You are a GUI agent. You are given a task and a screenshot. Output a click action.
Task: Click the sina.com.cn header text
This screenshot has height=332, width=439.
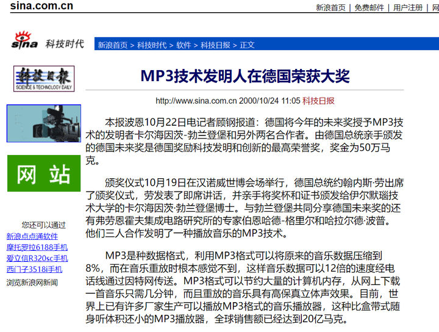click(x=41, y=5)
